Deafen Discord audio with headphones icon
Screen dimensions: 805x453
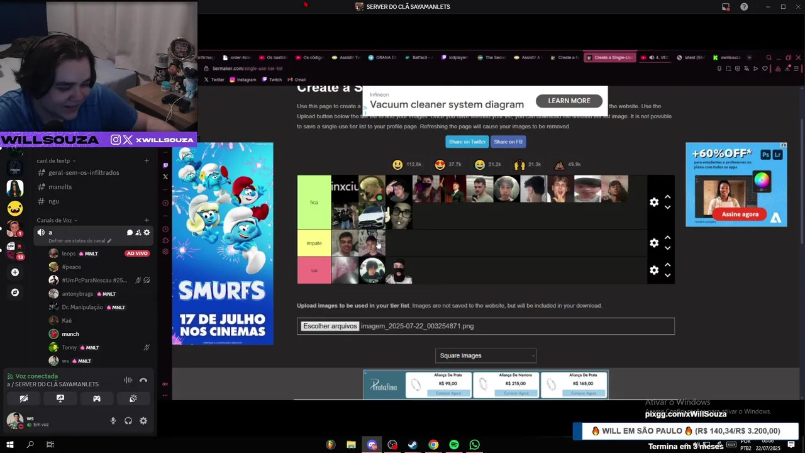(128, 421)
